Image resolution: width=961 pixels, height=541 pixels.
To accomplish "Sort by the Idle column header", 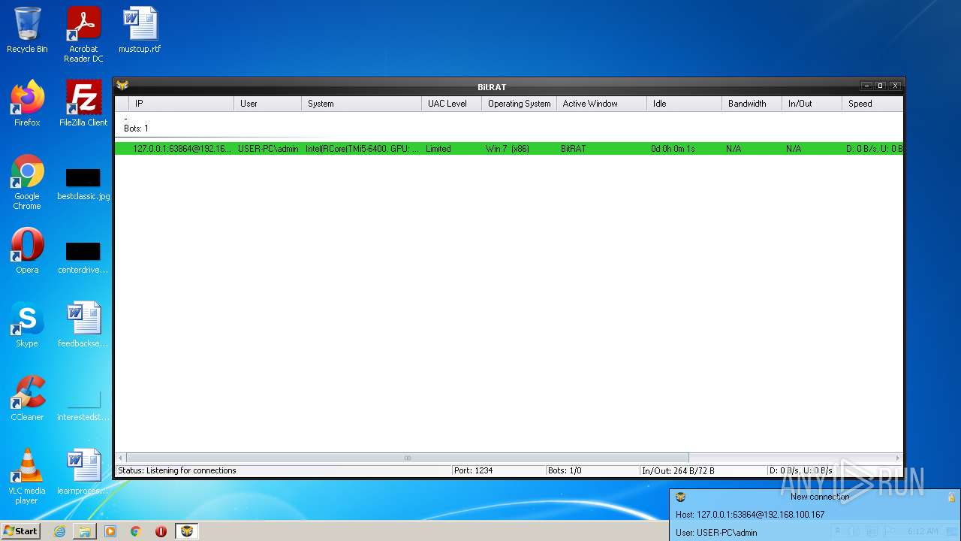I will click(x=684, y=104).
